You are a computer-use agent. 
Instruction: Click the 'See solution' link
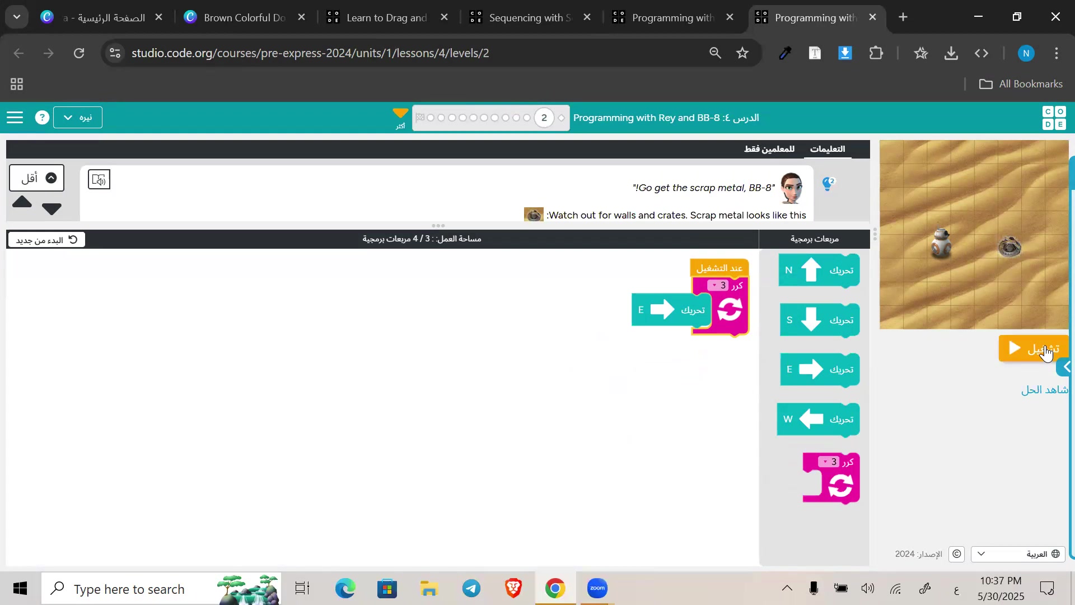point(1045,390)
